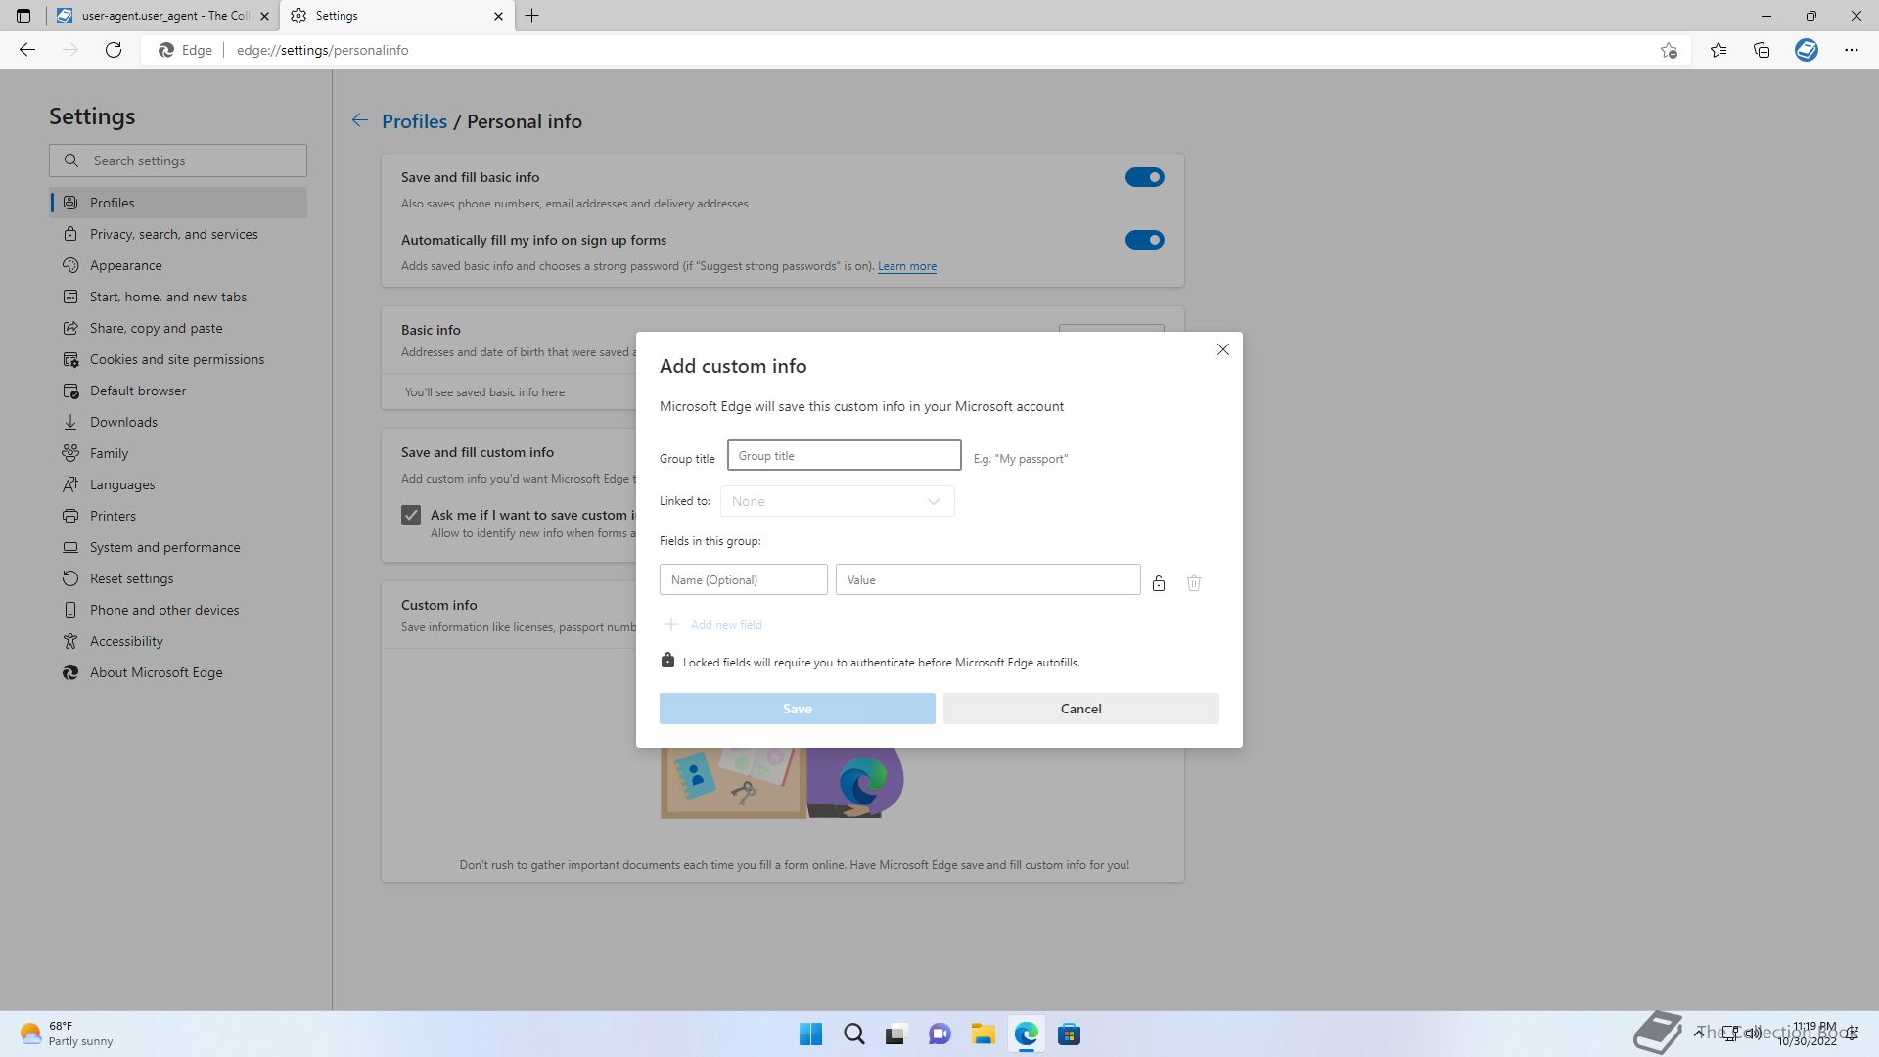Screen dimensions: 1879x1057
Task: Click the back arrow beside Profiles breadcrumb
Action: pos(360,120)
